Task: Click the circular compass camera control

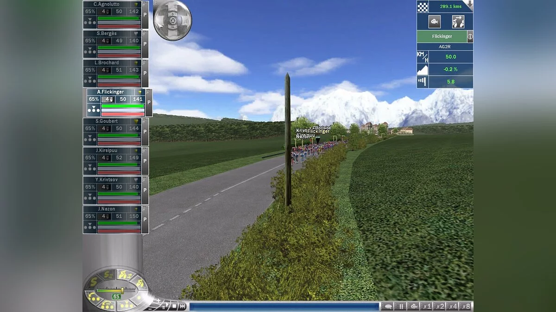Action: pos(172,20)
